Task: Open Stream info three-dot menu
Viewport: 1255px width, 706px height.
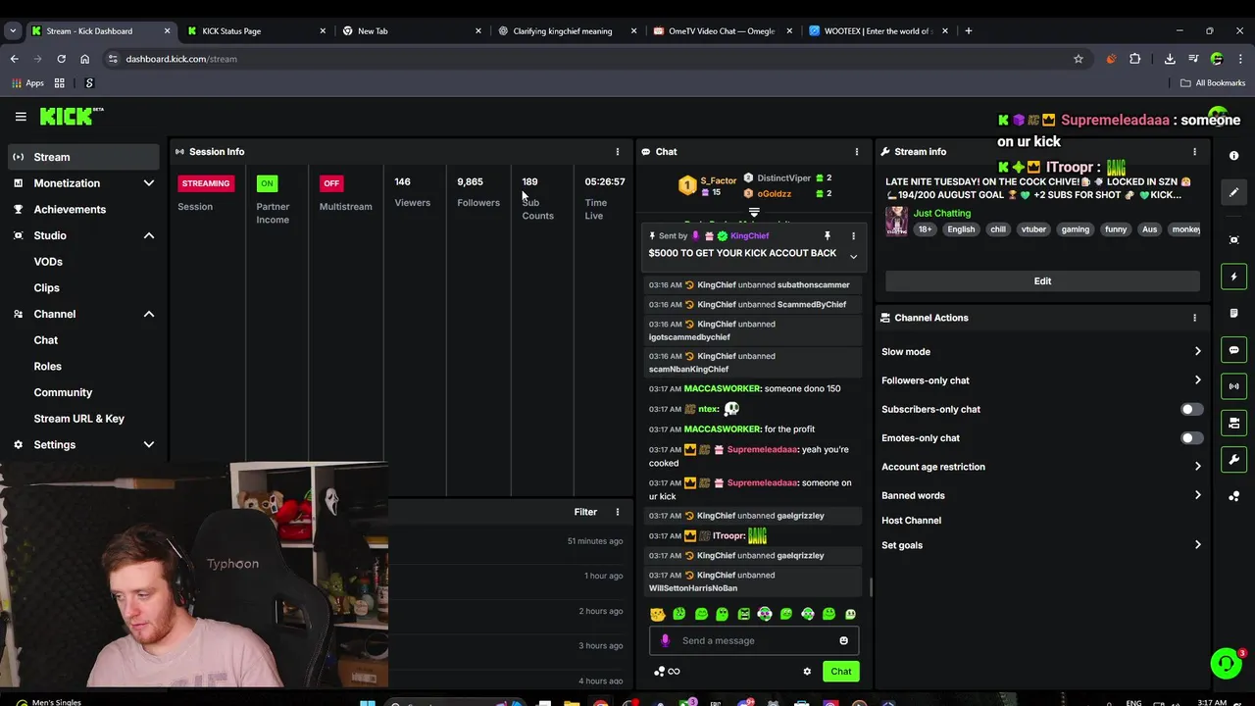Action: [x=1194, y=152]
